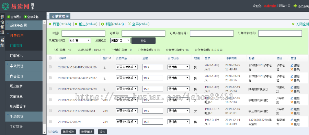This screenshot has height=135, width=309.
Task: Click the green 全部收起 collapse-all icon
Action: click(x=25, y=17)
